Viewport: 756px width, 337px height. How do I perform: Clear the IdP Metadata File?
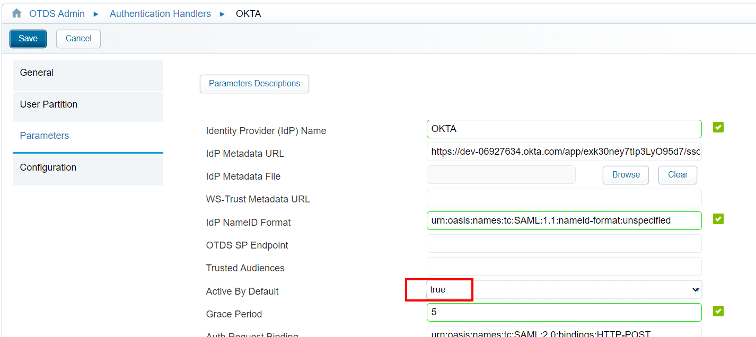pos(677,175)
